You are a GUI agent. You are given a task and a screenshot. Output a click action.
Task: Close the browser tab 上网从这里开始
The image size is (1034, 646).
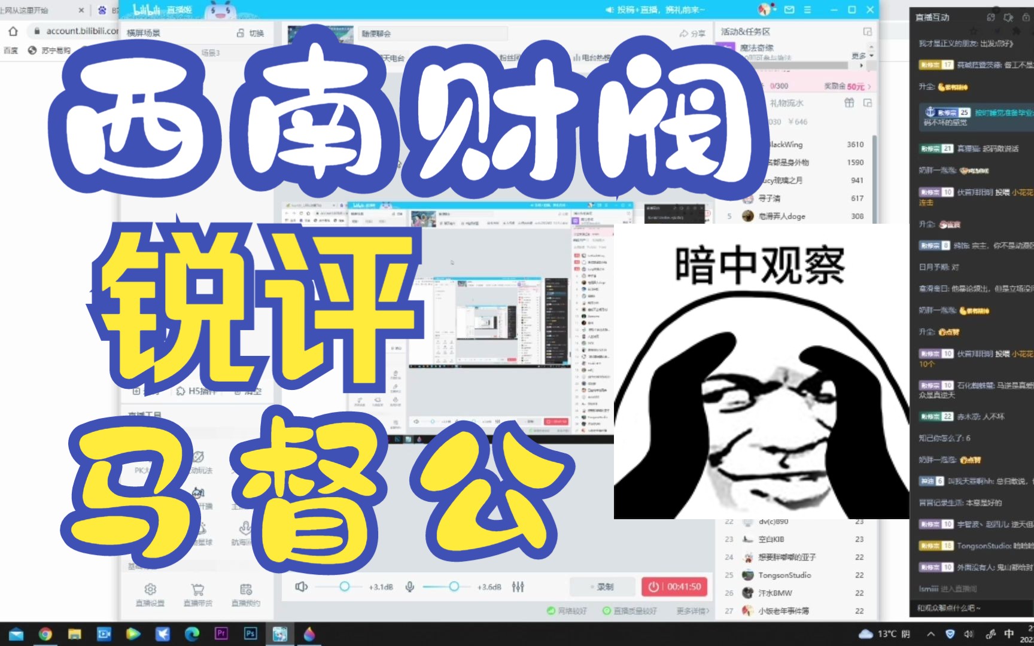tap(81, 10)
